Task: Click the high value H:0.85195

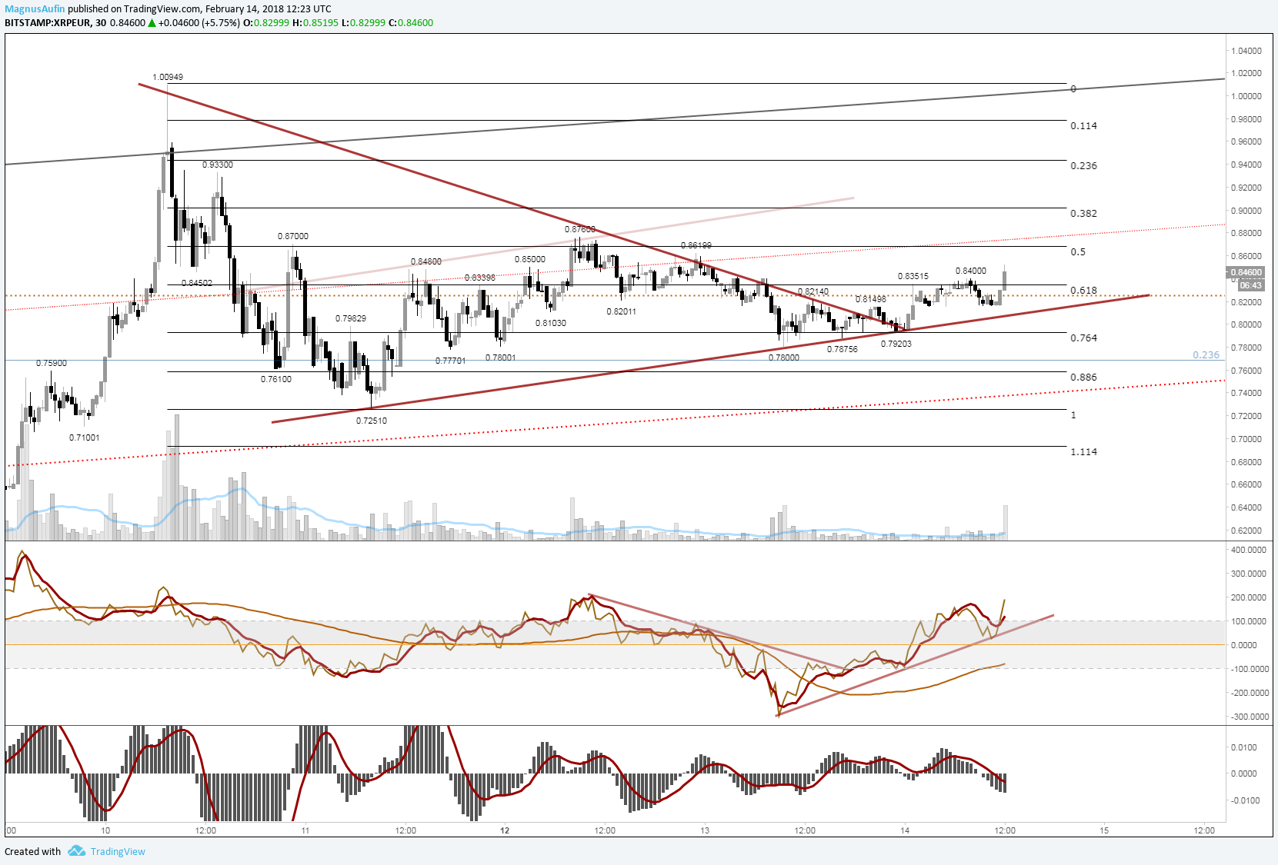Action: click(x=315, y=23)
